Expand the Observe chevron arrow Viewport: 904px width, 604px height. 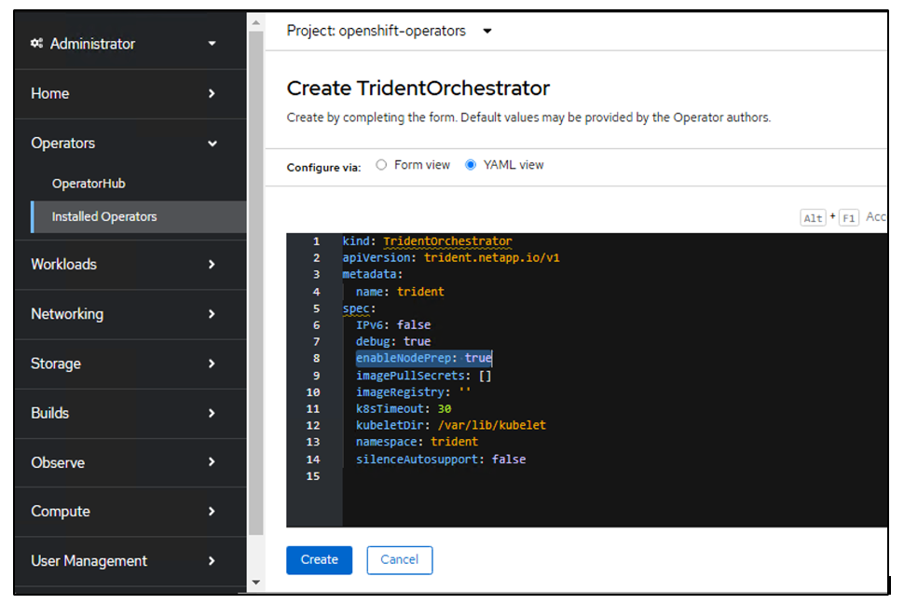coord(212,462)
